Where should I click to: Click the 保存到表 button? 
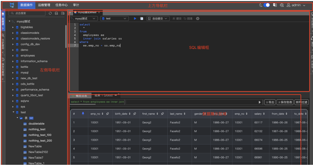[x=285, y=102]
